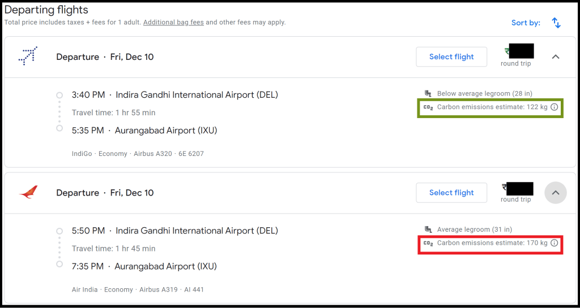Click the Air India Departure Fri, Dec 10 header
The image size is (580, 308).
(105, 193)
